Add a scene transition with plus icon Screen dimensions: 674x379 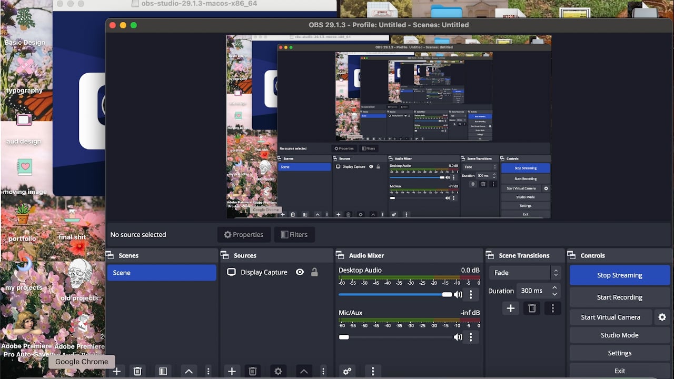[x=510, y=308]
